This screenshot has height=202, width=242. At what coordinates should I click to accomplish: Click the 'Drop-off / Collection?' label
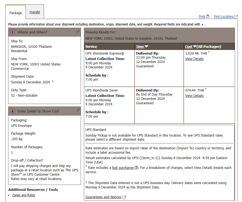click(27, 160)
